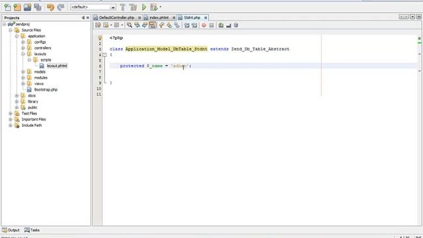This screenshot has width=423, height=238.
Task: Expand the Test Files node
Action: tap(11, 113)
